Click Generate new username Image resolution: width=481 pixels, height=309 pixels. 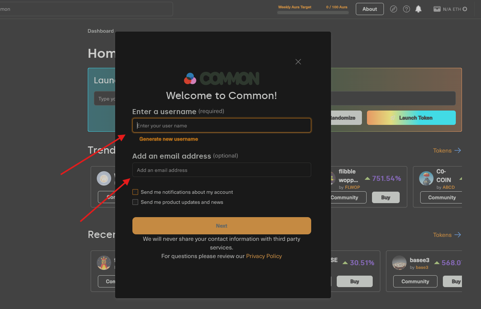[x=168, y=139]
